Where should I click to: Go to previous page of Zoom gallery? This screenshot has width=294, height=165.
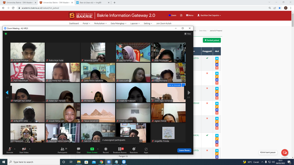click(7, 93)
